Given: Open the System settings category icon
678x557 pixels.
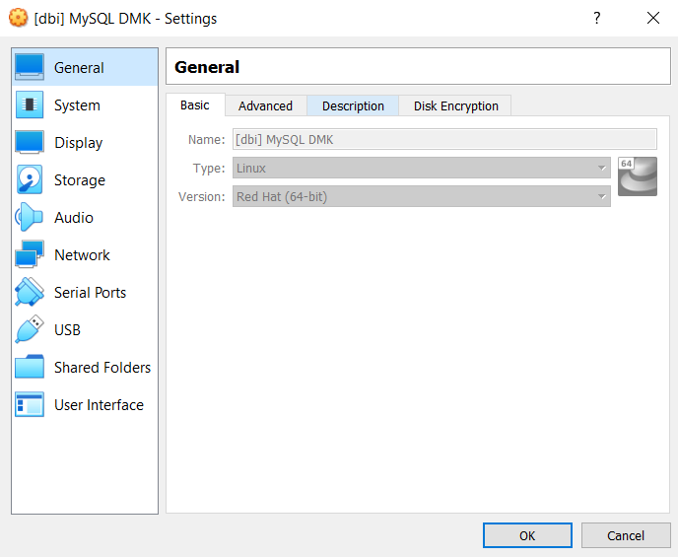Looking at the screenshot, I should coord(30,104).
